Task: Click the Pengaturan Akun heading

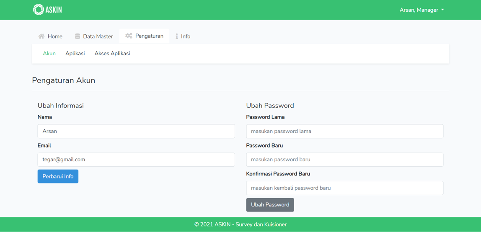Action: tap(64, 80)
